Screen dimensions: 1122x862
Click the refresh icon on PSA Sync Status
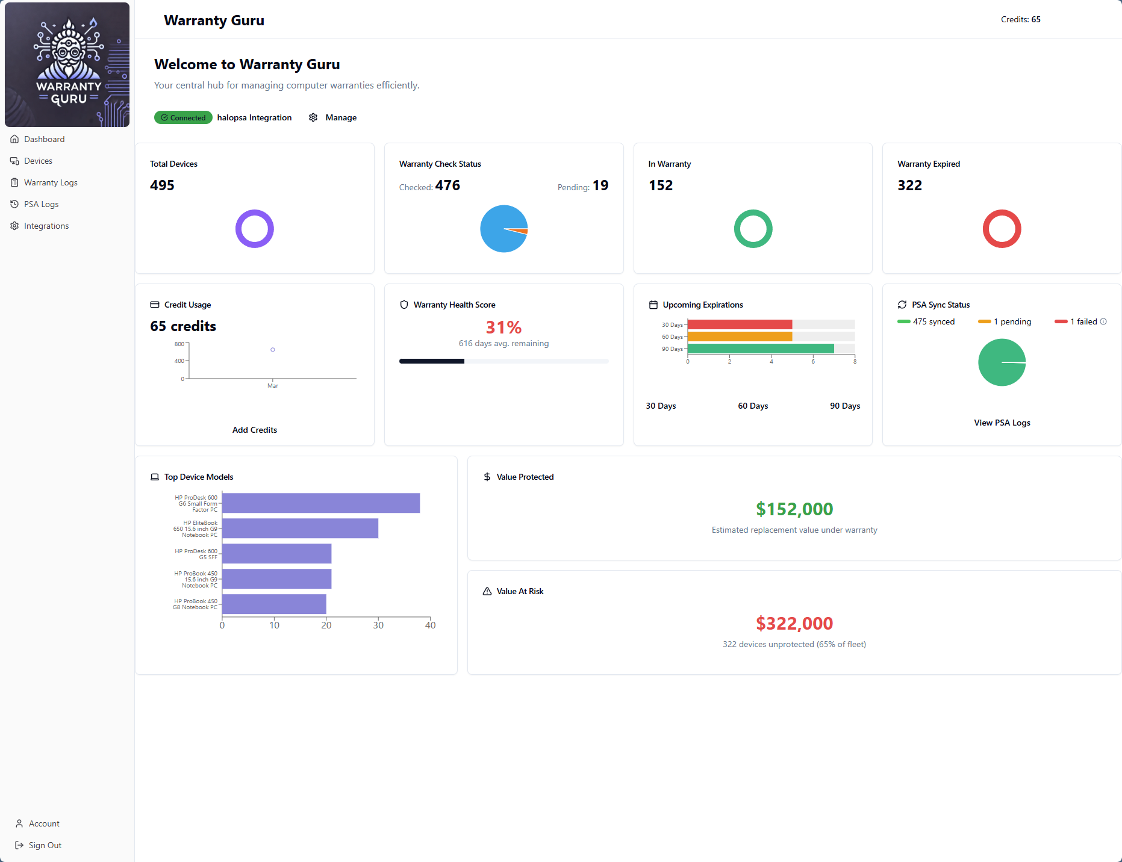pos(902,304)
